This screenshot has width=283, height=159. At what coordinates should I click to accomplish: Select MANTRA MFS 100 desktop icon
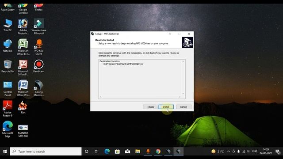point(23,131)
